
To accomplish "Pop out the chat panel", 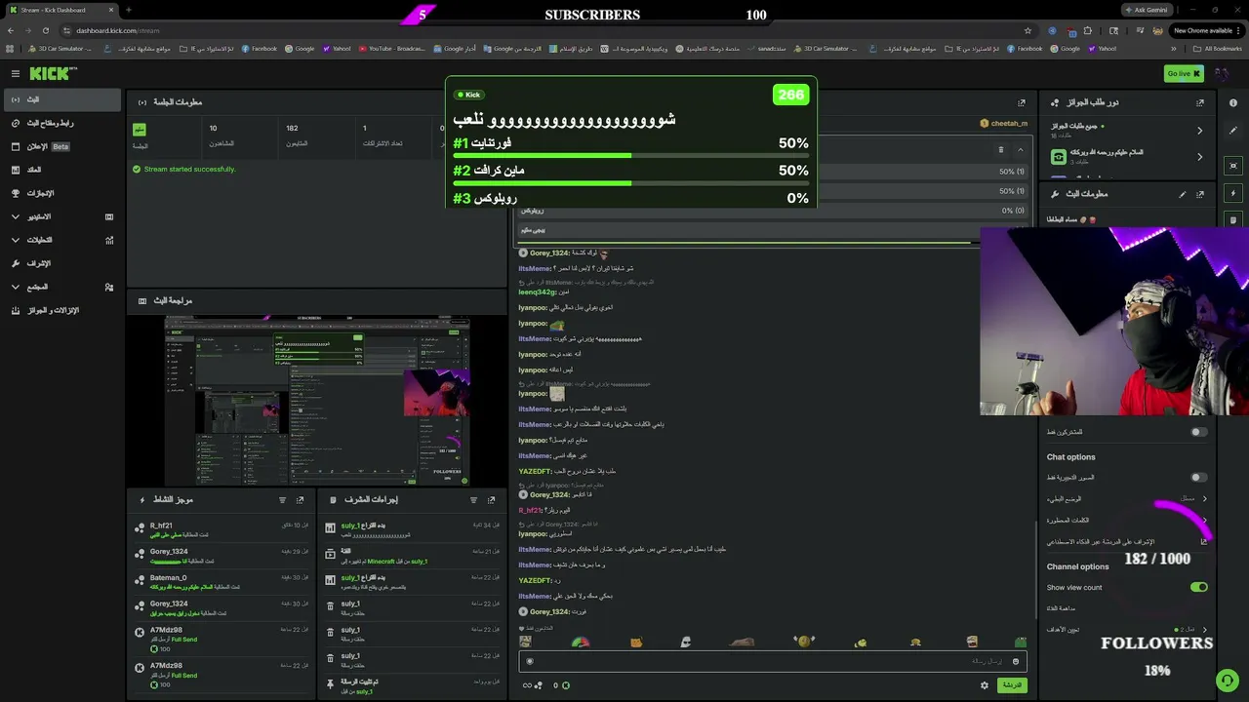I will click(1022, 102).
